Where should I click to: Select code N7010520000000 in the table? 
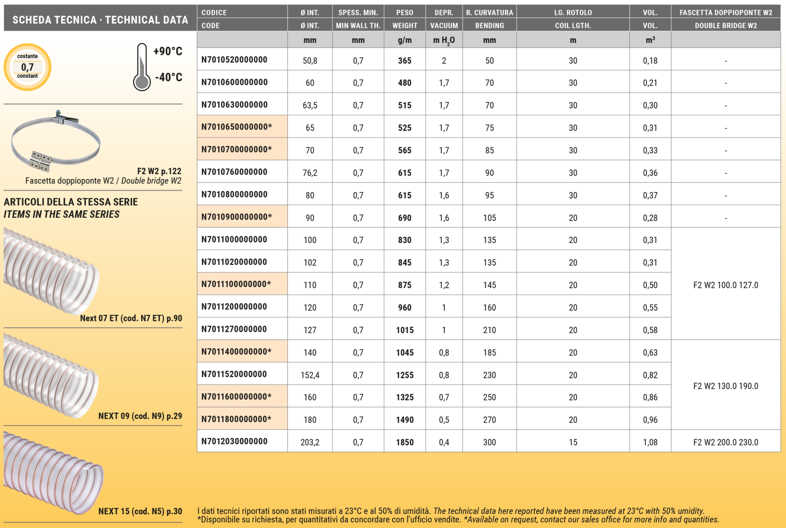tap(234, 60)
